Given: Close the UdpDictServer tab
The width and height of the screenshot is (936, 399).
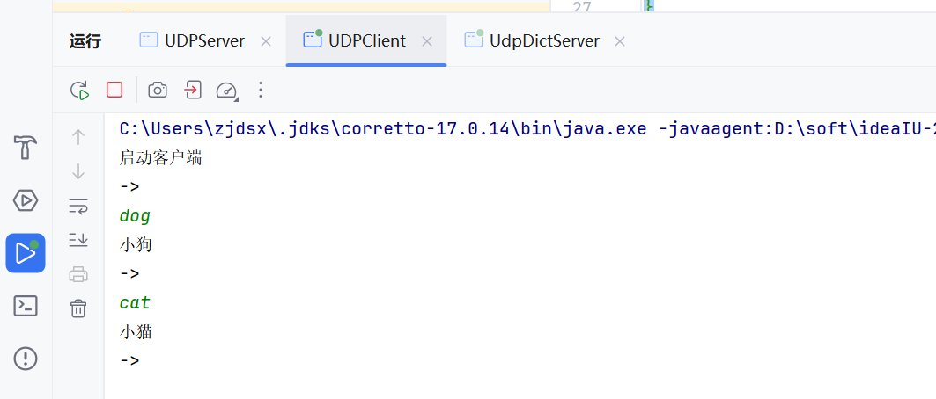Looking at the screenshot, I should 620,41.
